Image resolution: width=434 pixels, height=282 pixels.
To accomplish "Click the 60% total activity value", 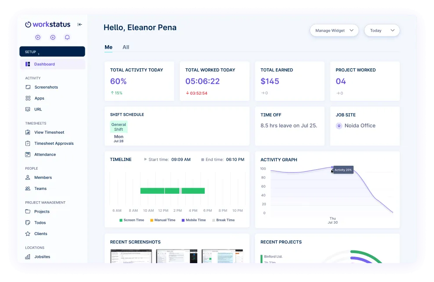I will 119,81.
